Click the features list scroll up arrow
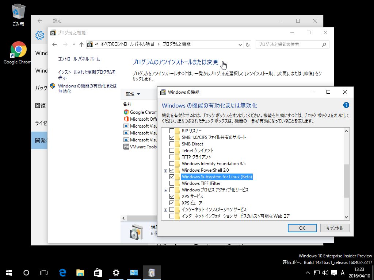Image resolution: width=374 pixels, height=280 pixels. coord(346,131)
